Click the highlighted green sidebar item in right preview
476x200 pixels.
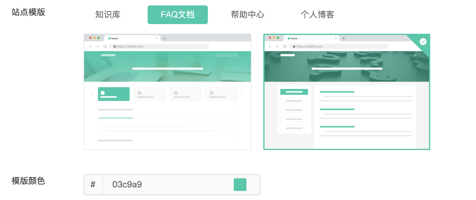(x=294, y=92)
